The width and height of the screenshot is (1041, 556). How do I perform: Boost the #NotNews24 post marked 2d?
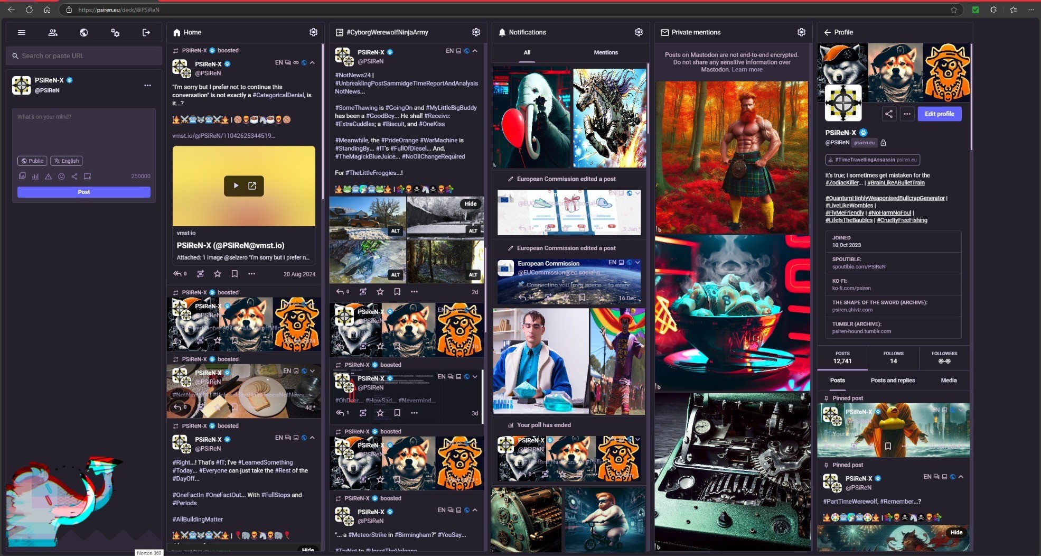[x=363, y=292]
